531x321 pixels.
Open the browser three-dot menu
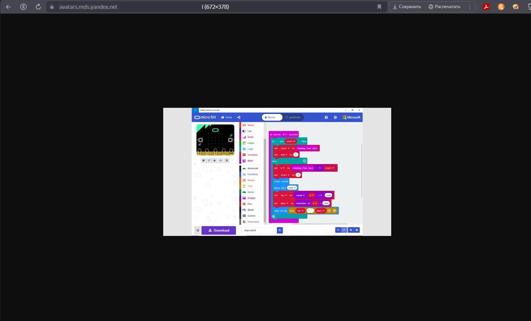pyautogui.click(x=470, y=7)
